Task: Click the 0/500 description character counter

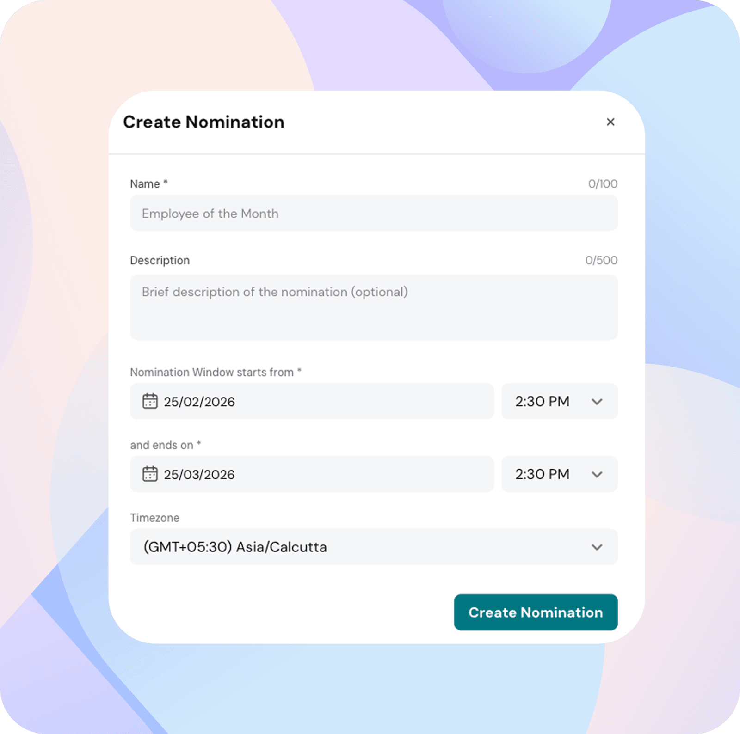Action: point(601,261)
